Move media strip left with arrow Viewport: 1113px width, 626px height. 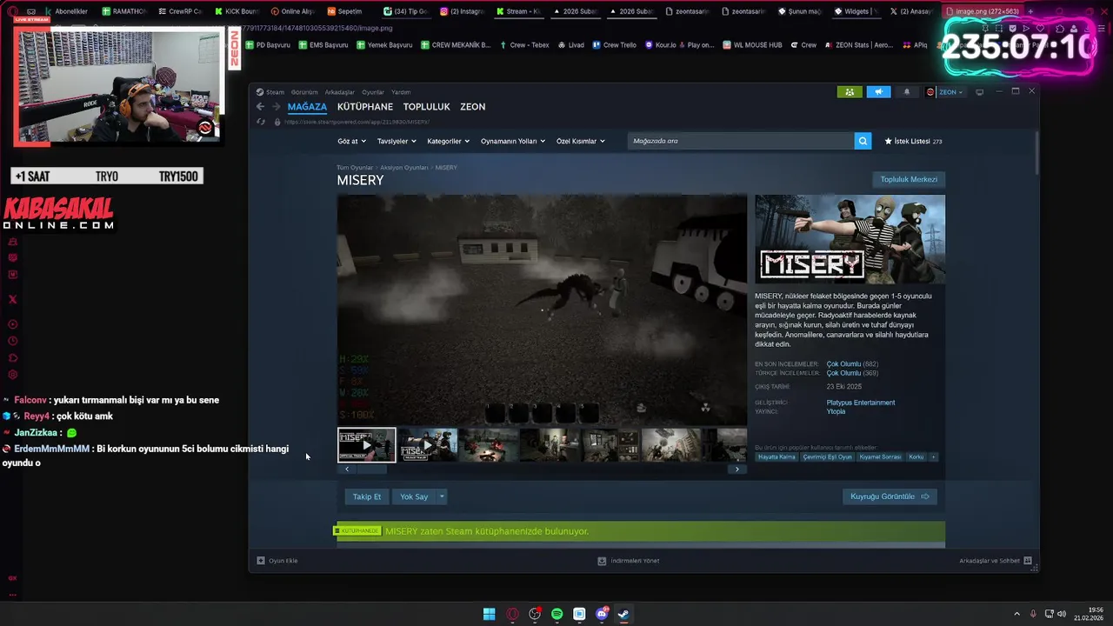[x=347, y=469]
